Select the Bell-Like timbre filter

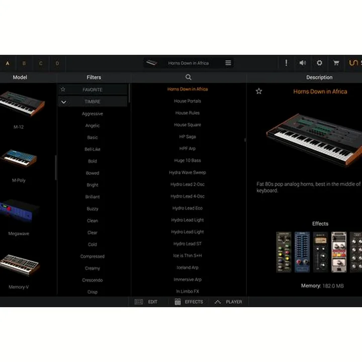point(93,149)
